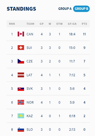Image resolution: width=95 pixels, height=136 pixels.
Task: Open the LAT team link
Action: point(29,75)
